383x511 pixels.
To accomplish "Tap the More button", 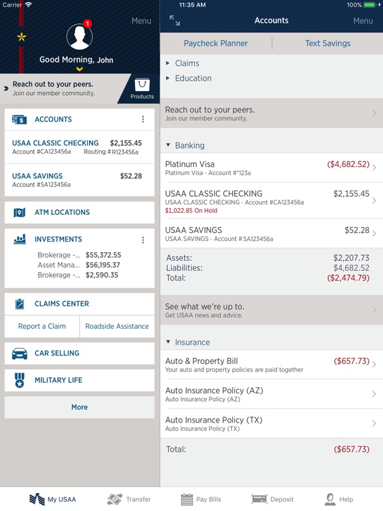I will [x=80, y=407].
